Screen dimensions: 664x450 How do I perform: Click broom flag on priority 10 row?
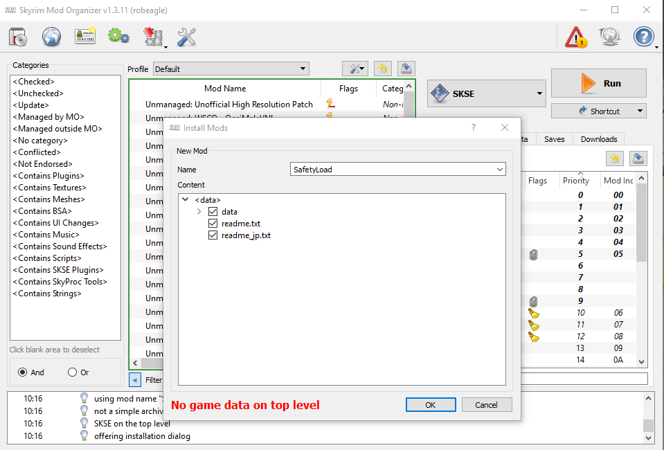coord(534,313)
